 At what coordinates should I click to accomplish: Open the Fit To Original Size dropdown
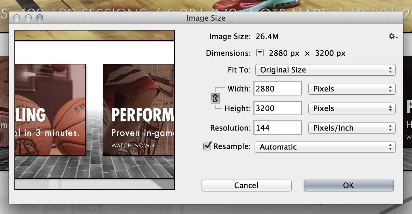pyautogui.click(x=325, y=70)
